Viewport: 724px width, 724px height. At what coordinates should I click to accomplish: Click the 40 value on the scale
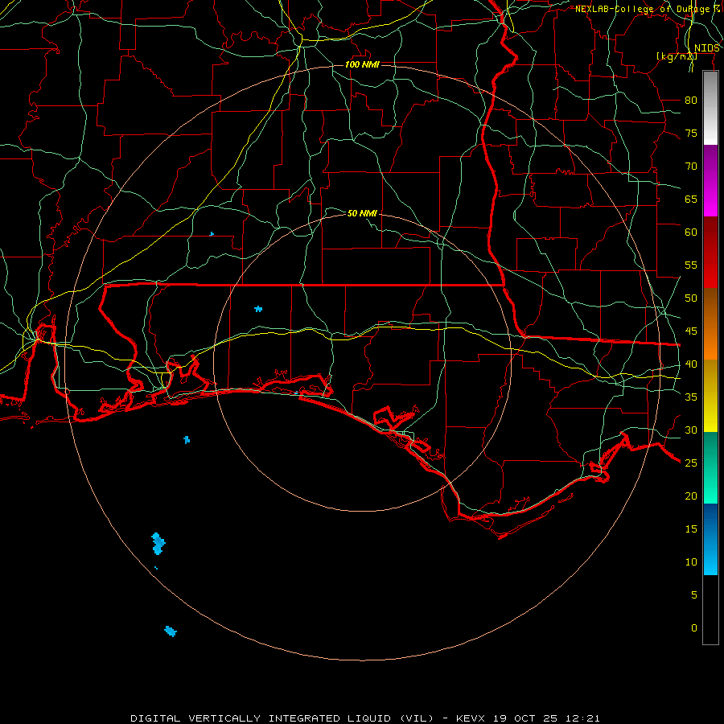point(691,364)
